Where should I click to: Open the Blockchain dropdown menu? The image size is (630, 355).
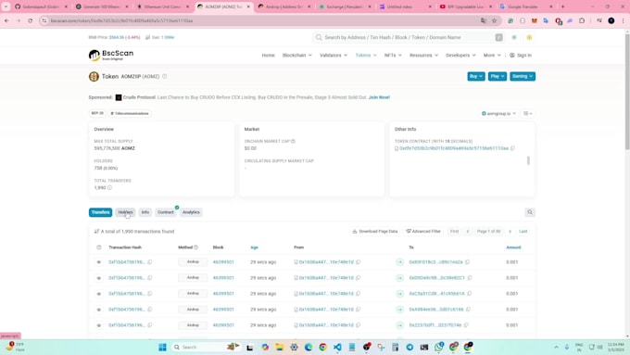click(x=296, y=55)
